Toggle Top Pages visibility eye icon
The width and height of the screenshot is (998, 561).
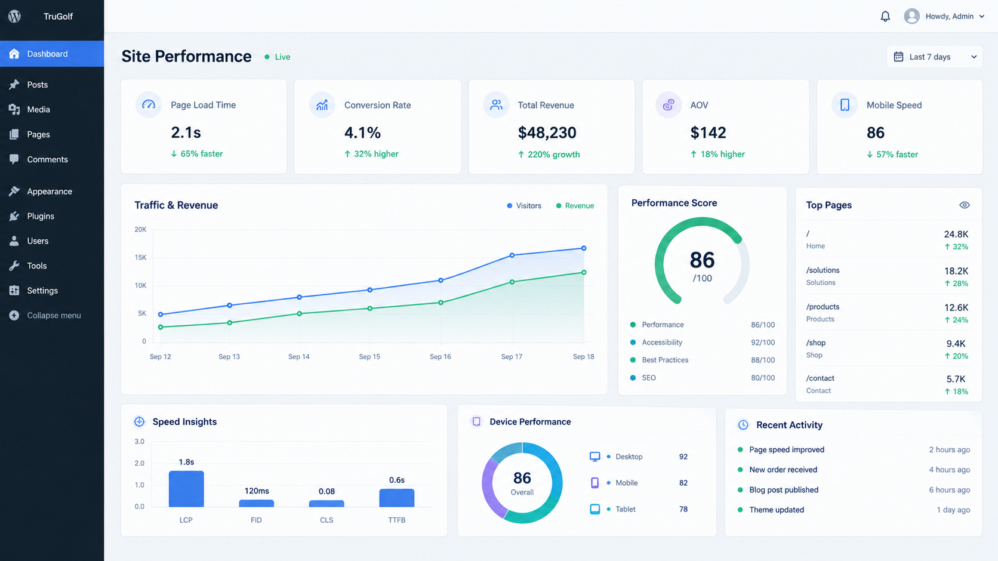(x=964, y=205)
